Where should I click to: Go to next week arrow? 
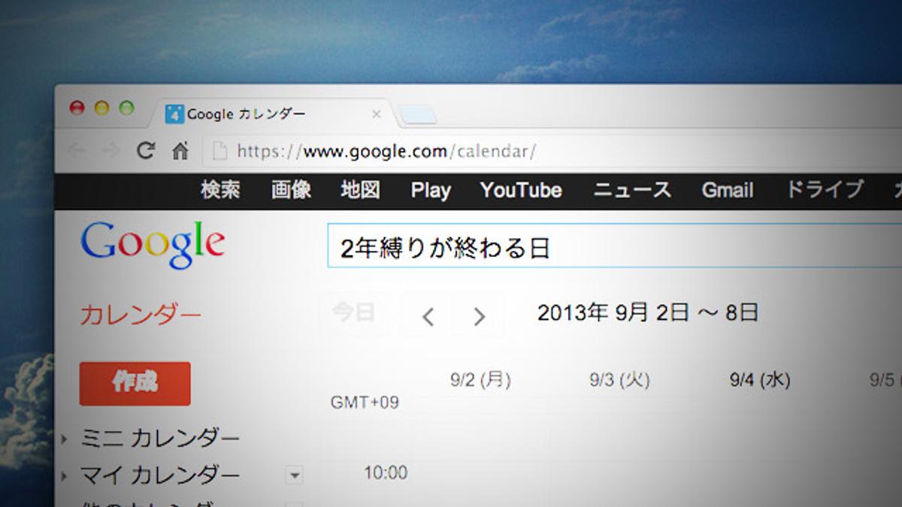[x=479, y=316]
